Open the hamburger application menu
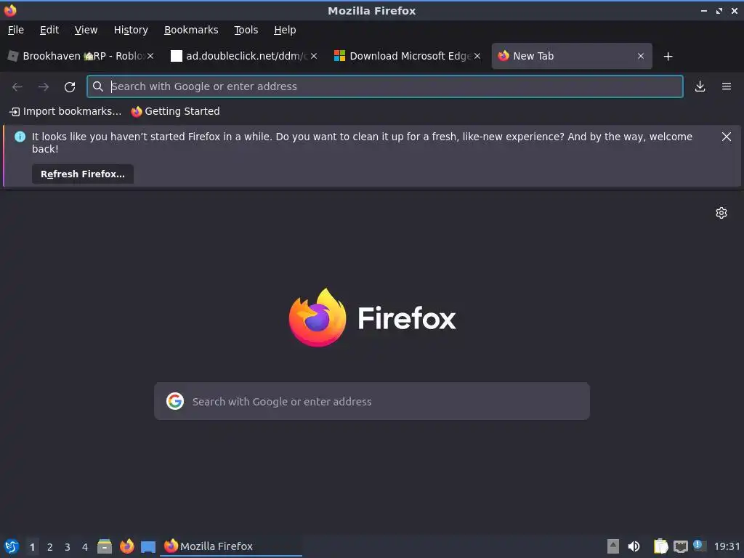 click(727, 86)
